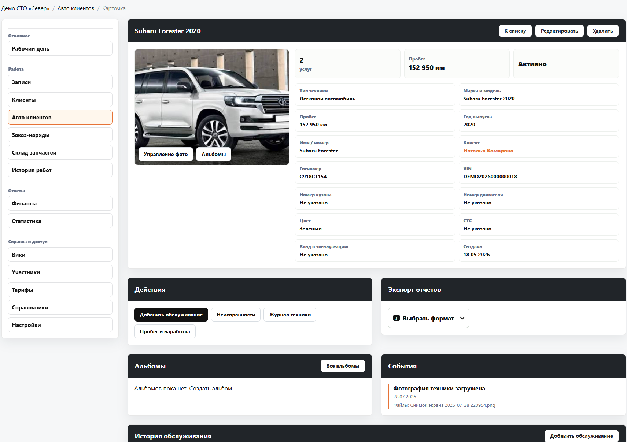The height and width of the screenshot is (442, 627).
Task: Open client link Наталья Комарова
Action: click(488, 151)
